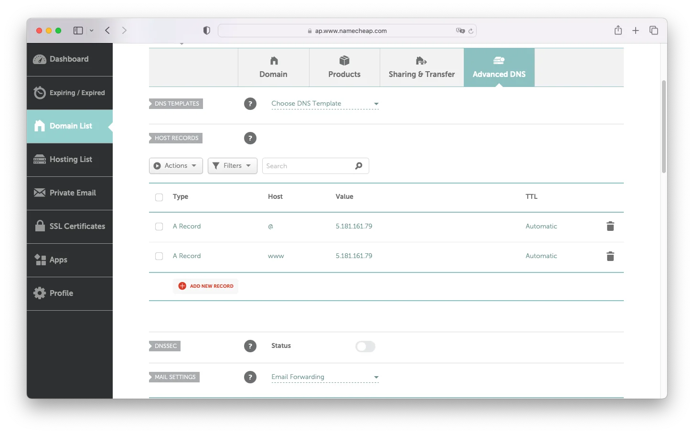Open SSL Certificates from sidebar
This screenshot has height=434, width=694.
point(70,227)
